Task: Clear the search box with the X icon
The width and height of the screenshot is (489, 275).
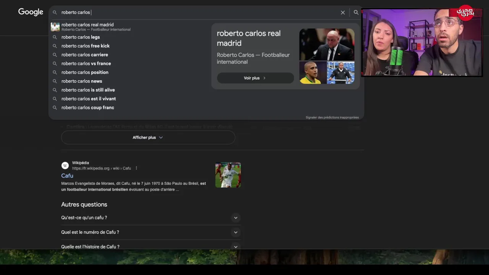Action: [x=343, y=13]
